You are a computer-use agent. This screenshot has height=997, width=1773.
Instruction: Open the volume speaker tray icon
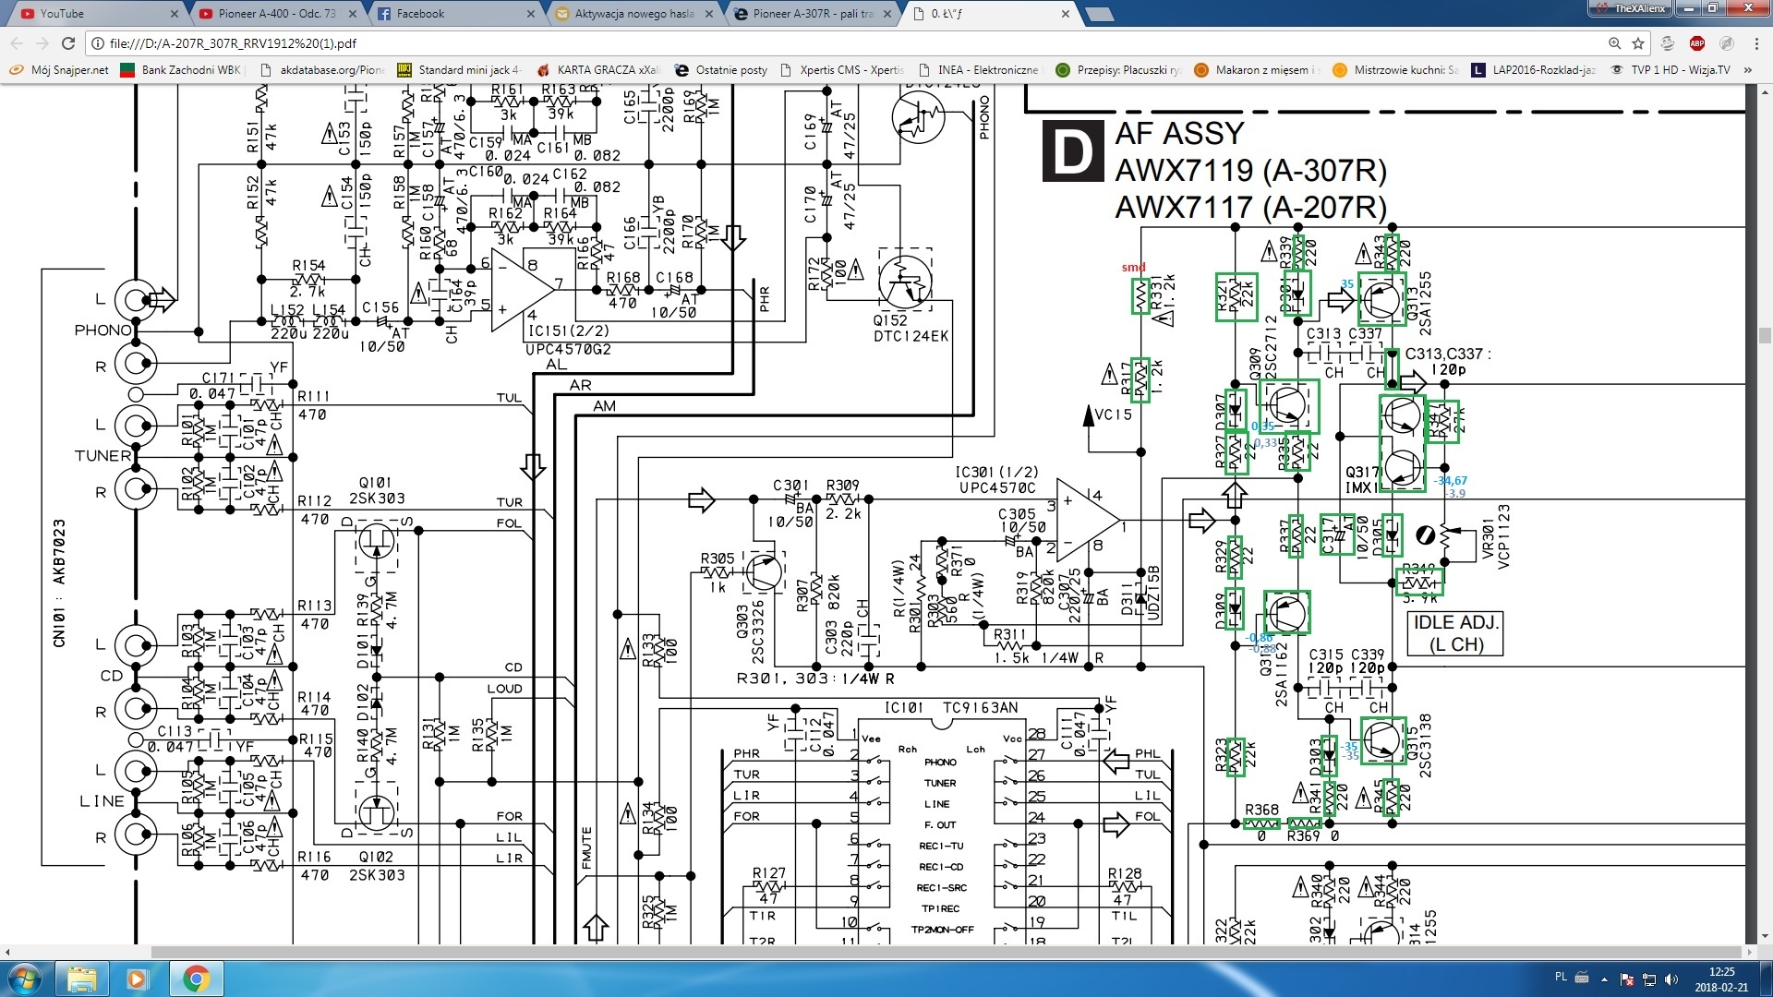pos(1670,979)
